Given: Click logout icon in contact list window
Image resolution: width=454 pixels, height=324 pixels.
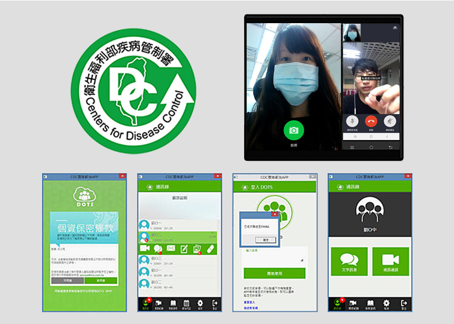Looking at the screenshot, I should click(214, 304).
